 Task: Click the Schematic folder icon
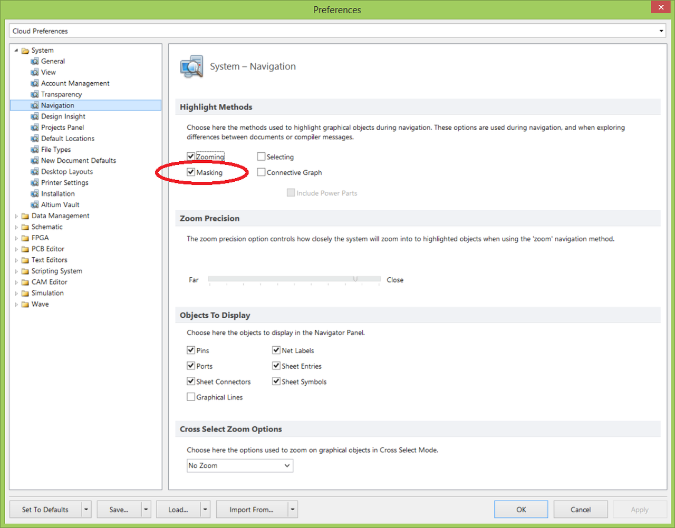point(25,227)
